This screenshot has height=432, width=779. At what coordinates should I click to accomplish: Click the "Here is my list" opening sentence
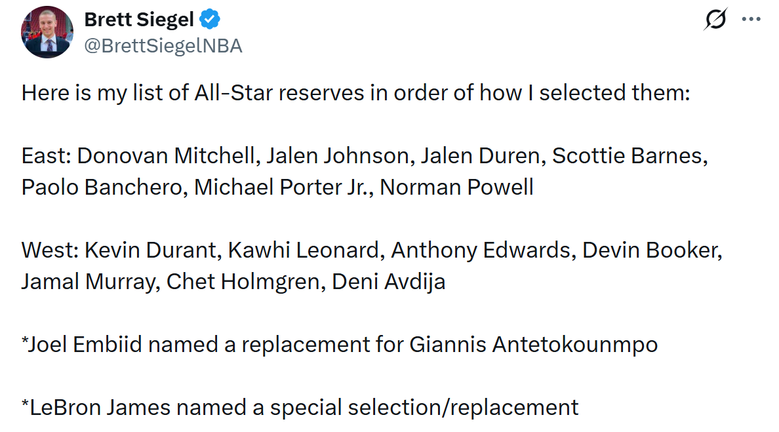click(355, 93)
